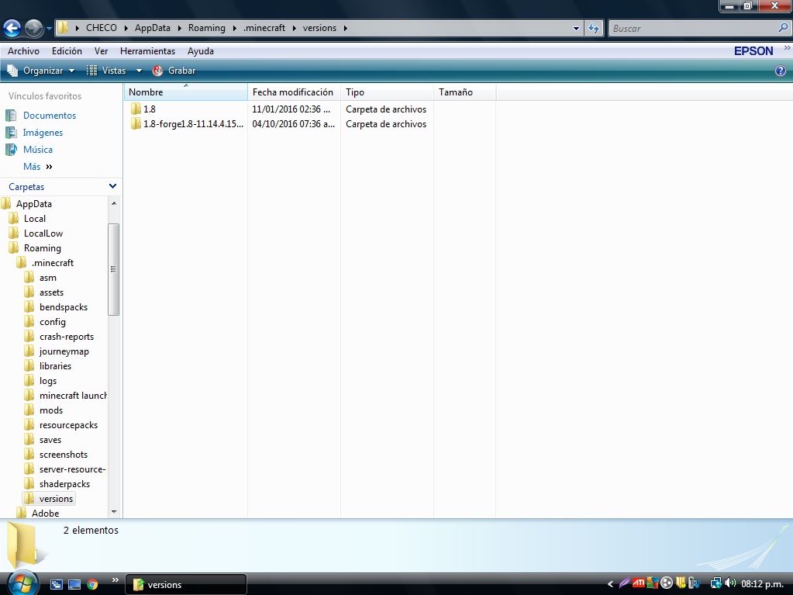Screen dimensions: 793x595
Task: Open the recent pages dropdown arrow
Action: pyautogui.click(x=49, y=29)
